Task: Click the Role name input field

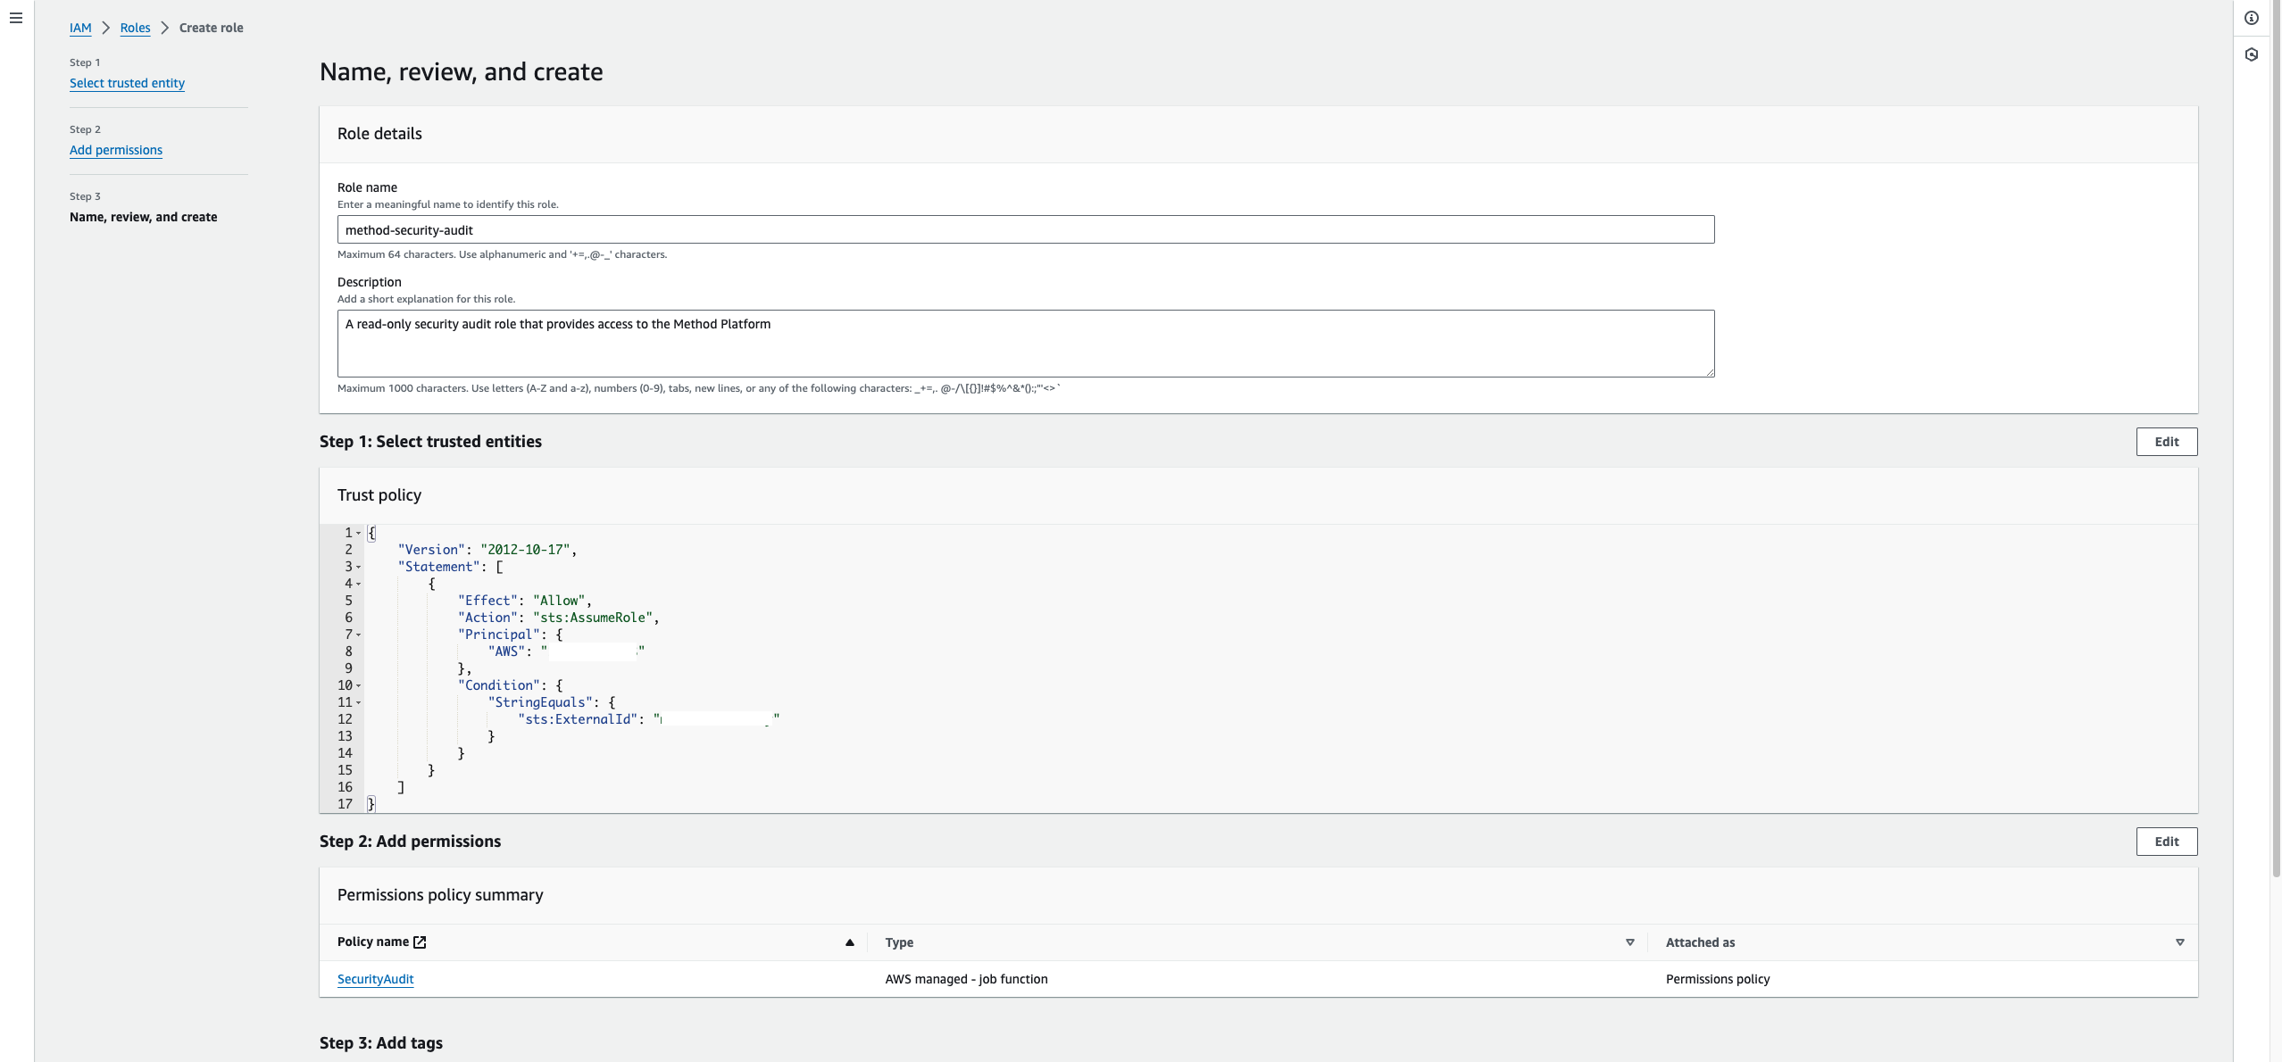Action: click(1025, 229)
